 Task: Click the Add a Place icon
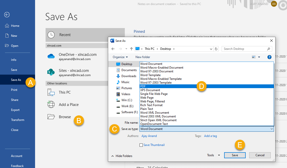51,104
